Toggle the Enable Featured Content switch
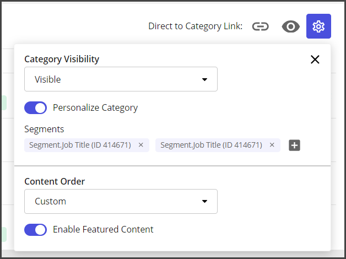Screen dimensions: 346x259 [x=35, y=230]
